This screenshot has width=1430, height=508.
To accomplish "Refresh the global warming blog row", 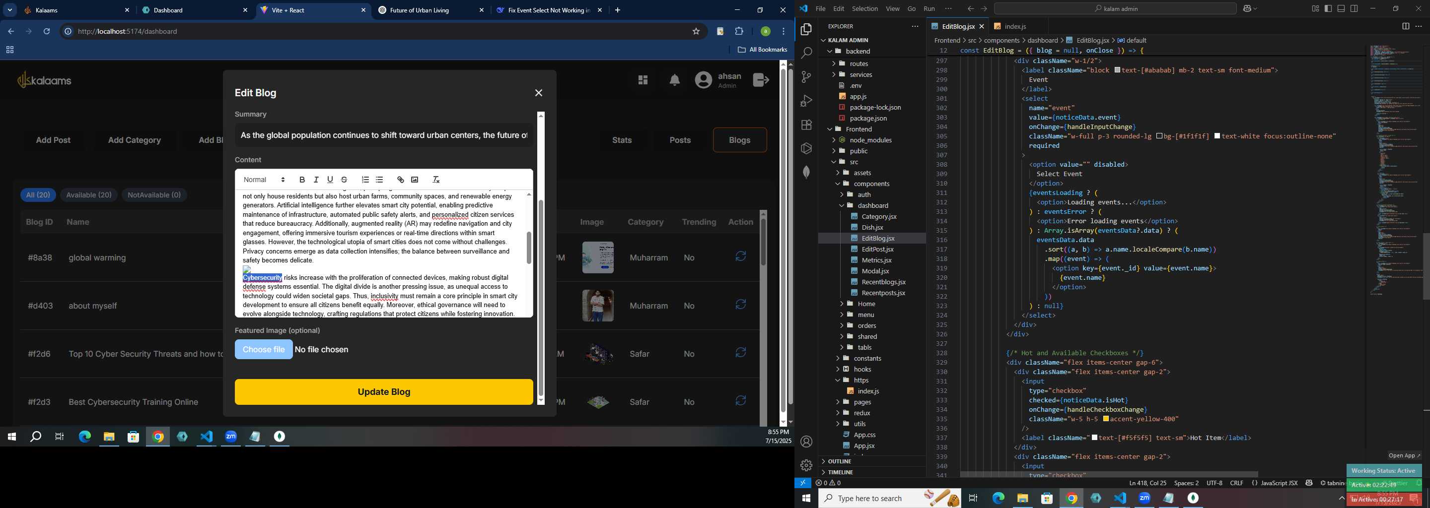I will (x=740, y=256).
